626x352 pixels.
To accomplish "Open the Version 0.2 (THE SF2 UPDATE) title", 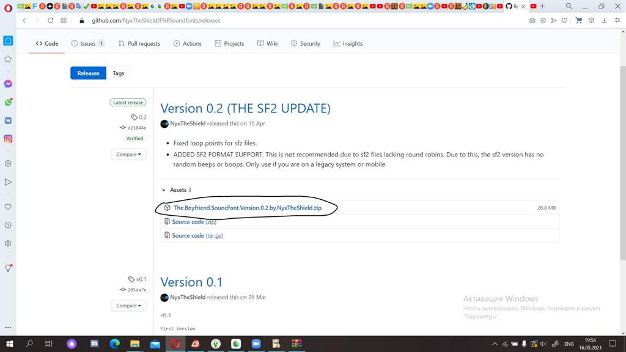I will [x=246, y=108].
